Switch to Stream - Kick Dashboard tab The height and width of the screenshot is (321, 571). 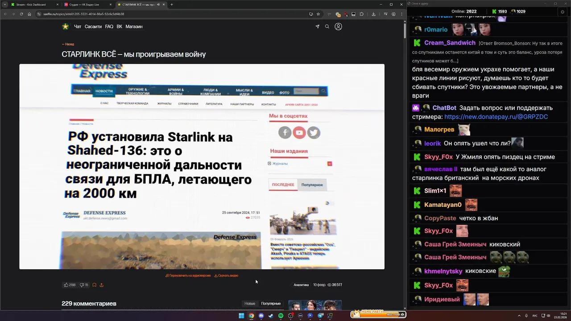(x=35, y=4)
